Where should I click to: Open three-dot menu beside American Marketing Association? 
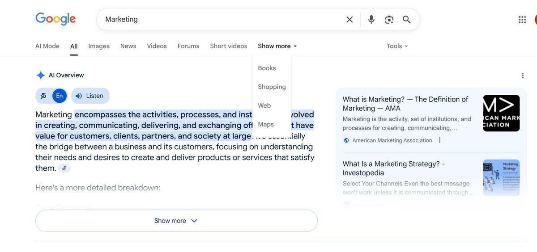pyautogui.click(x=440, y=140)
